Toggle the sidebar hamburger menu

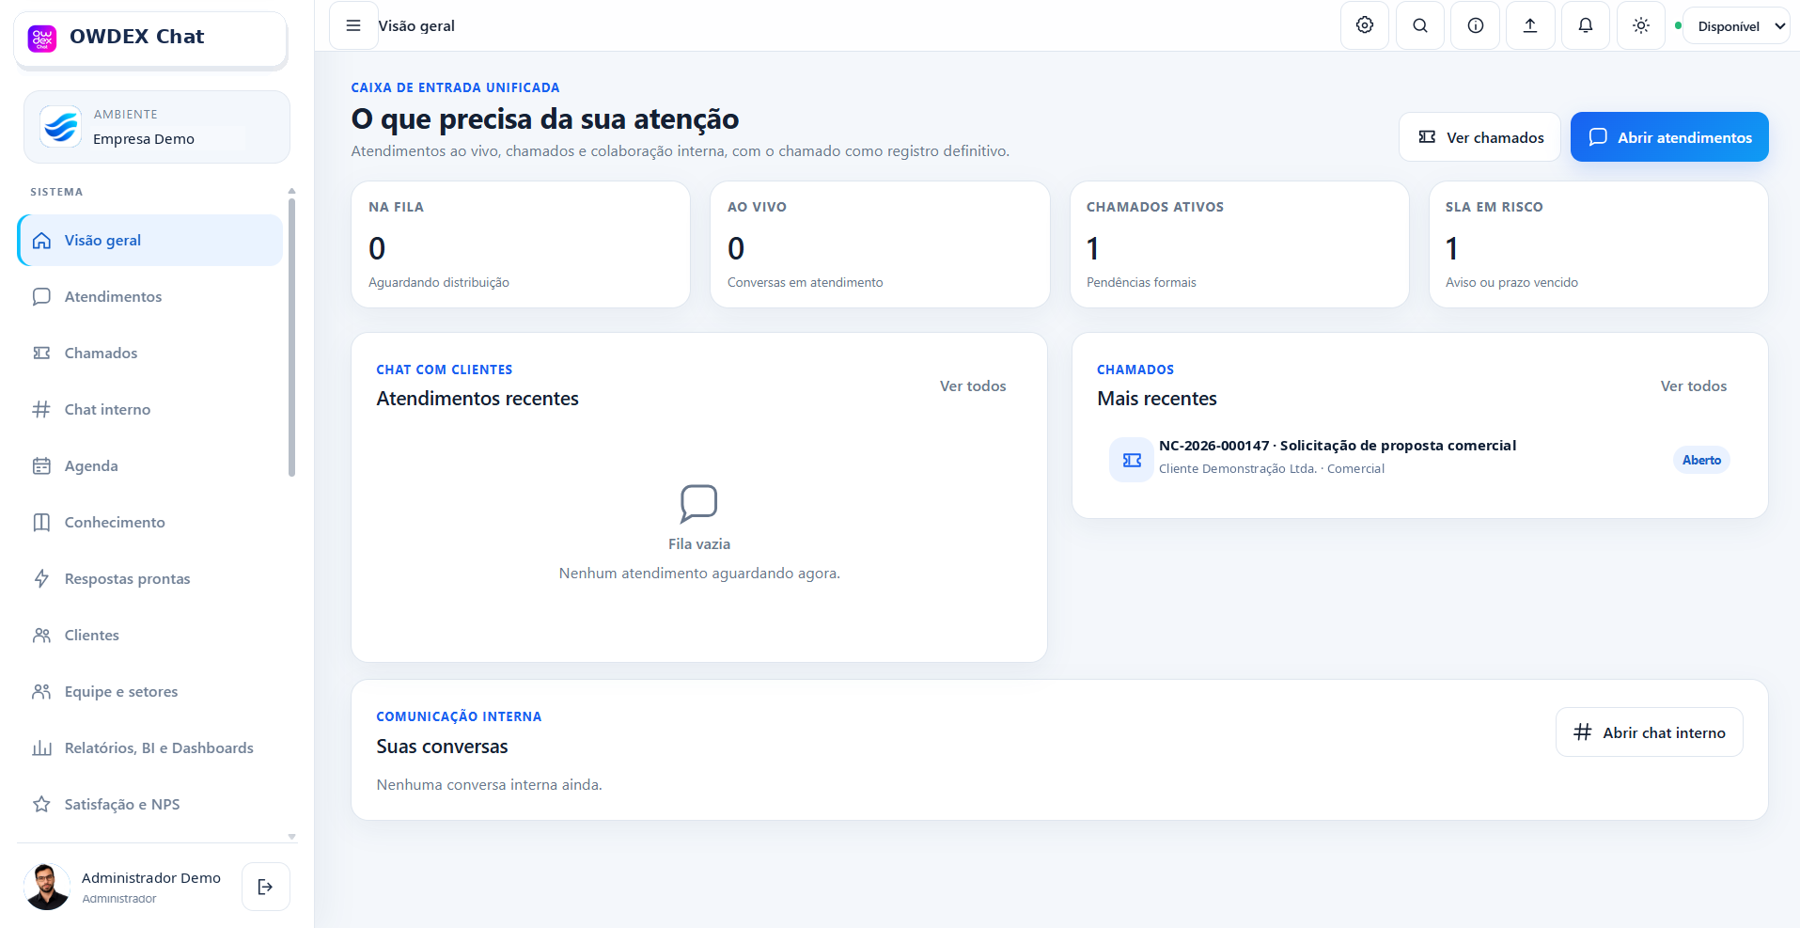click(353, 25)
